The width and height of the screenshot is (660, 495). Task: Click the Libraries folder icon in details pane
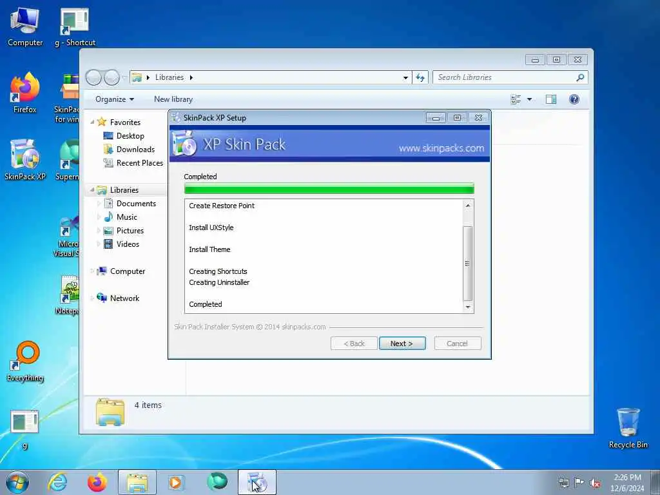pyautogui.click(x=110, y=412)
